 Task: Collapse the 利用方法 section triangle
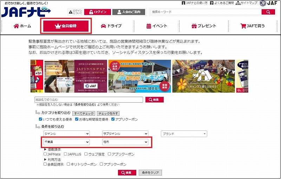coord(45,159)
